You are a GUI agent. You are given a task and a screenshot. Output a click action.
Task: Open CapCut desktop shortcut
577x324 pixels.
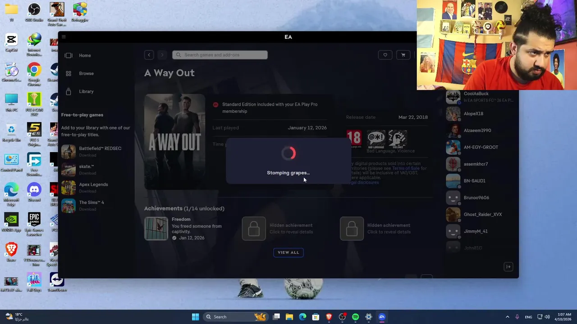(11, 43)
